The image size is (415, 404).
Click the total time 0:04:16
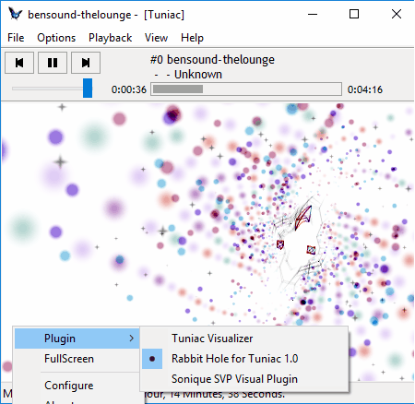pyautogui.click(x=365, y=89)
